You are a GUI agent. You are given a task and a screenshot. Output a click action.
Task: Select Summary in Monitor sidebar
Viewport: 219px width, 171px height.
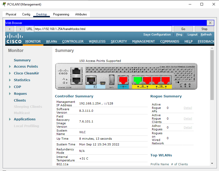[x=22, y=60]
